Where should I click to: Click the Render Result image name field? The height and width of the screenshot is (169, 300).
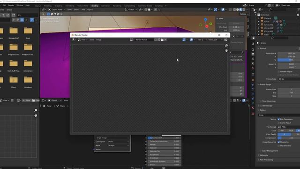tap(144, 40)
